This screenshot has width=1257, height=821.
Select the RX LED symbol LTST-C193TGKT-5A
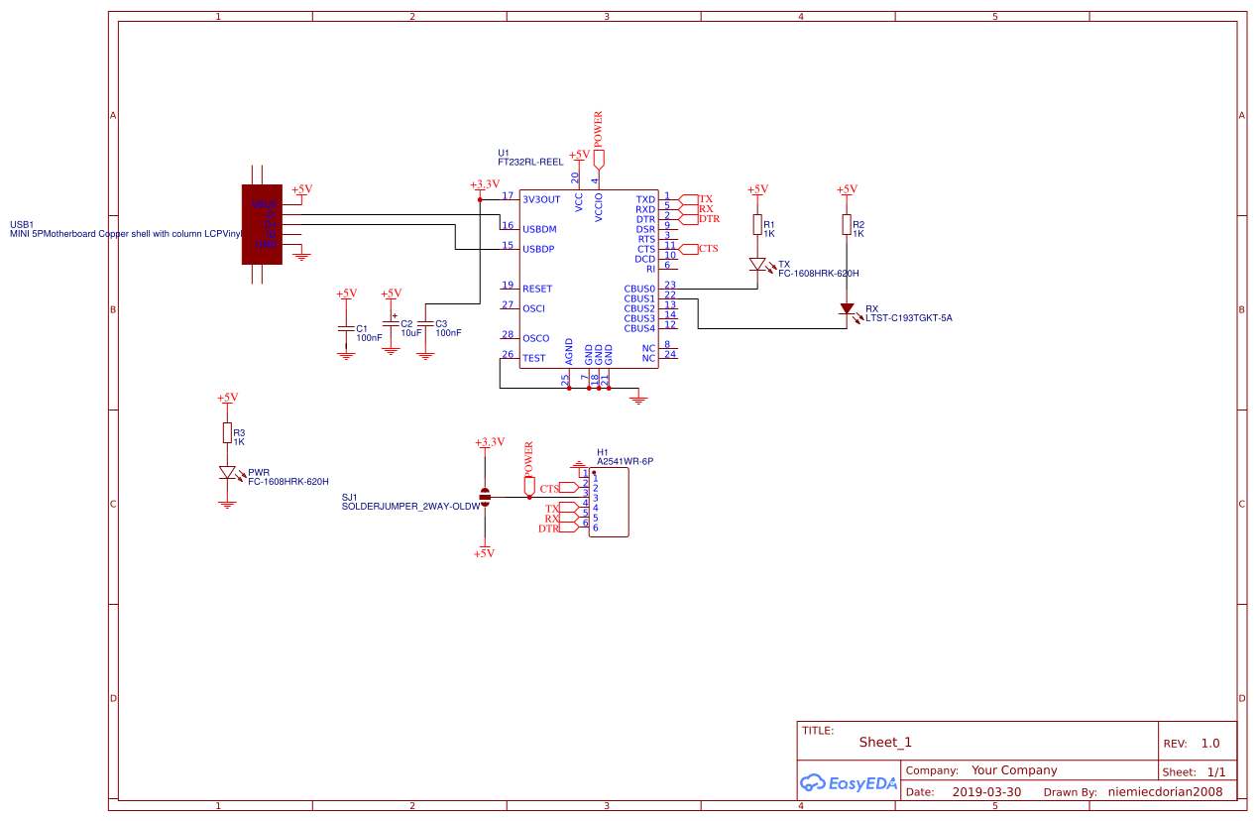(848, 309)
